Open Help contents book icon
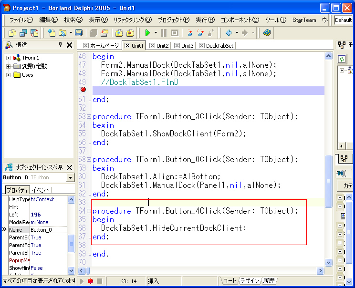The width and height of the screenshot is (355, 288). [267, 33]
